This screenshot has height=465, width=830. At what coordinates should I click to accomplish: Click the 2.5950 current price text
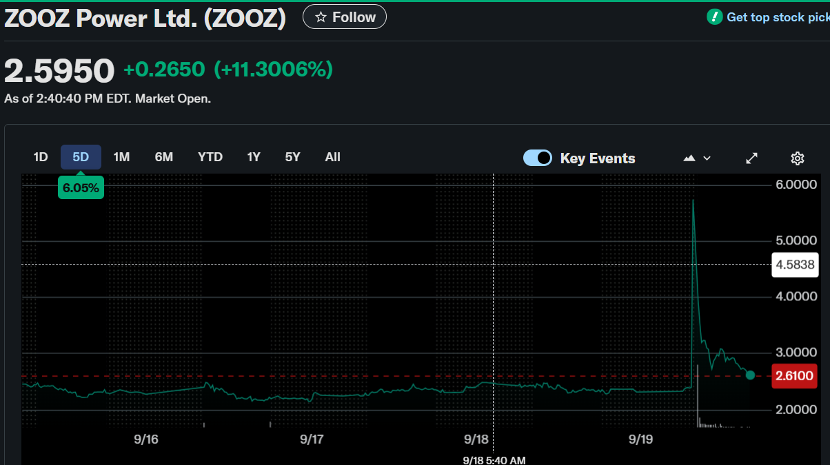coord(59,70)
